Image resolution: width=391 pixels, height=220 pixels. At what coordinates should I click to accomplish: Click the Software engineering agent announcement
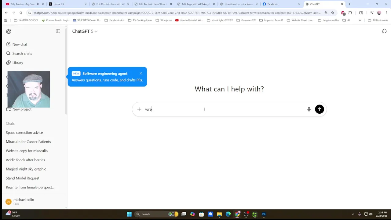(107, 77)
